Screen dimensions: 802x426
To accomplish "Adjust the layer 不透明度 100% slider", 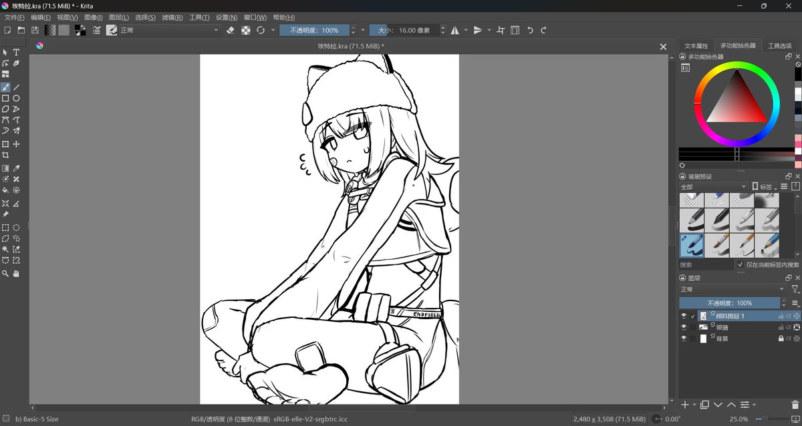I will click(x=730, y=303).
